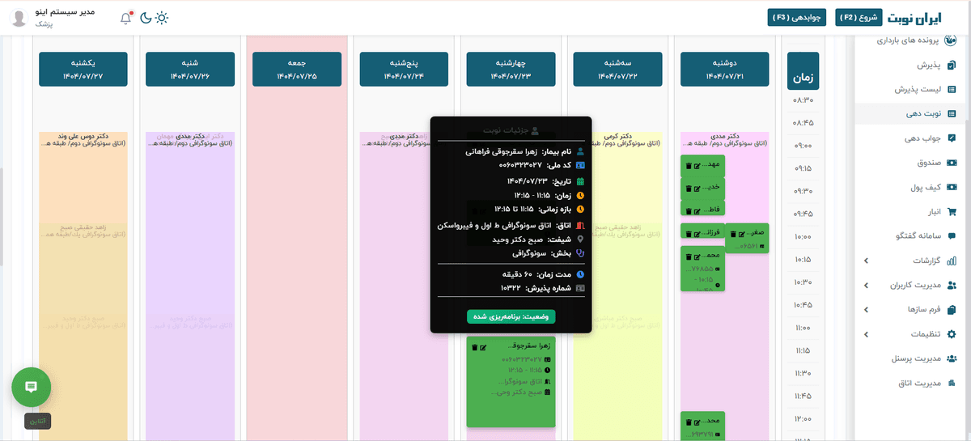Edit the زهرا سقرجوقی appointment via pencil icon
This screenshot has width=971, height=441.
(483, 347)
